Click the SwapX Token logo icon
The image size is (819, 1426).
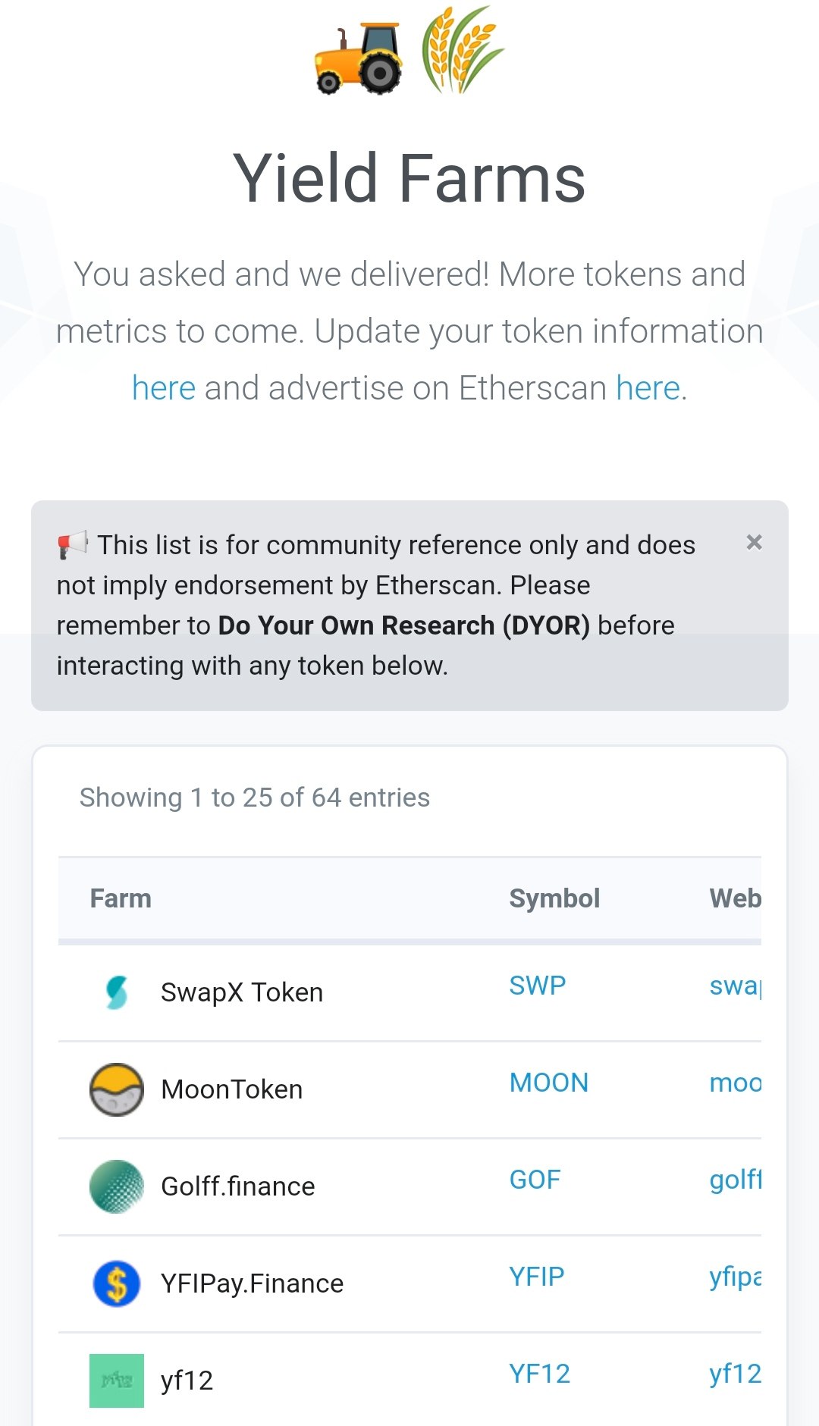(117, 992)
